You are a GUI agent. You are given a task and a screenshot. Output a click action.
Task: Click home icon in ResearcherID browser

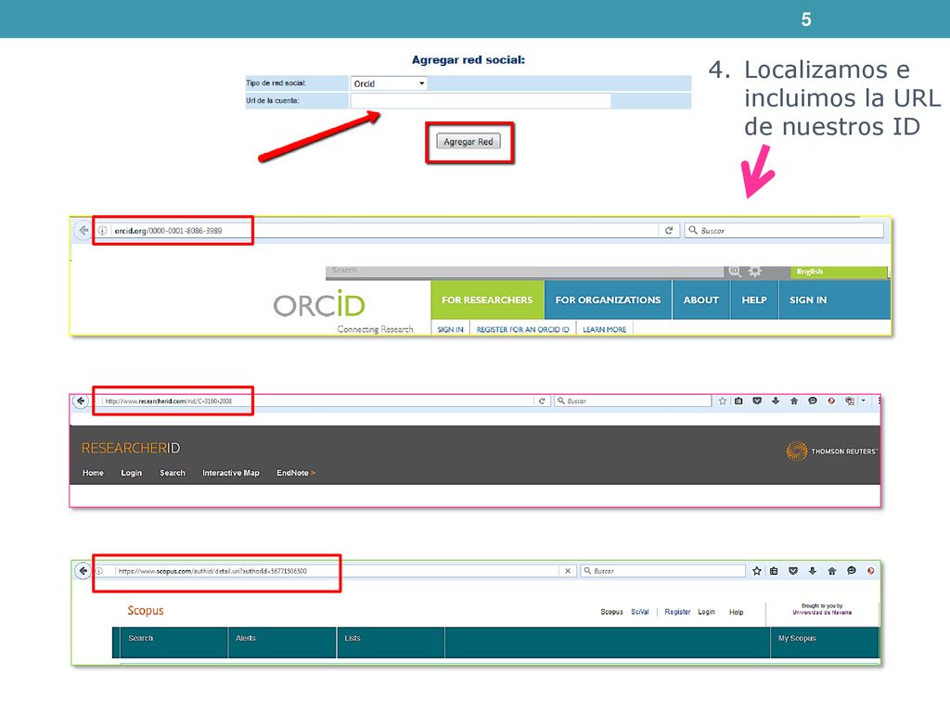[794, 400]
